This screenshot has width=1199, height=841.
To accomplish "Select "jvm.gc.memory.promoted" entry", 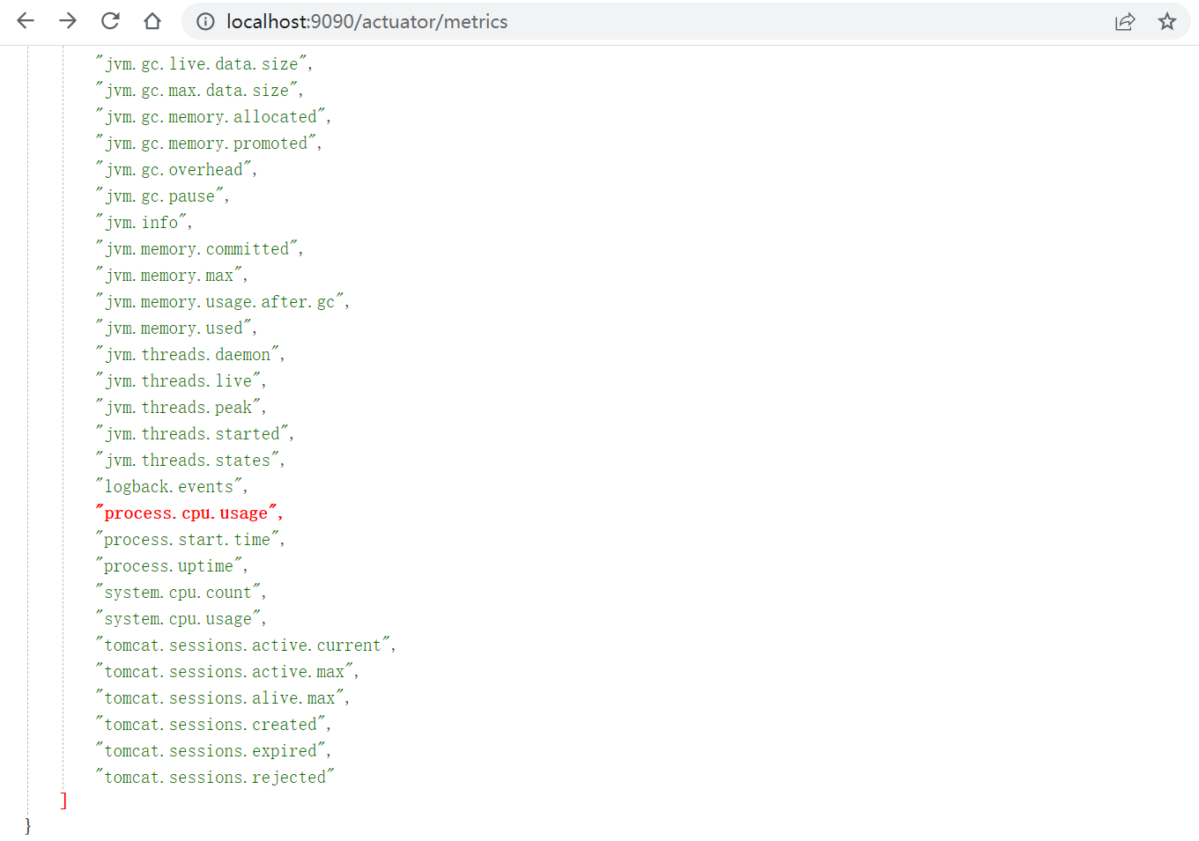I will 205,144.
